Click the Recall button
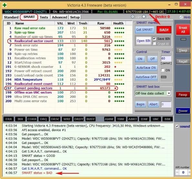Screen dimensions: 192x179 pyautogui.click(x=183, y=61)
